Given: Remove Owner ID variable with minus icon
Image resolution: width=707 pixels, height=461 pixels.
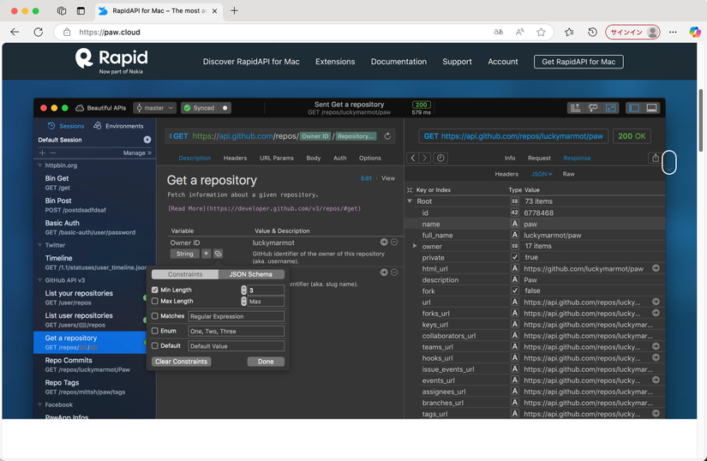Looking at the screenshot, I should [x=394, y=242].
